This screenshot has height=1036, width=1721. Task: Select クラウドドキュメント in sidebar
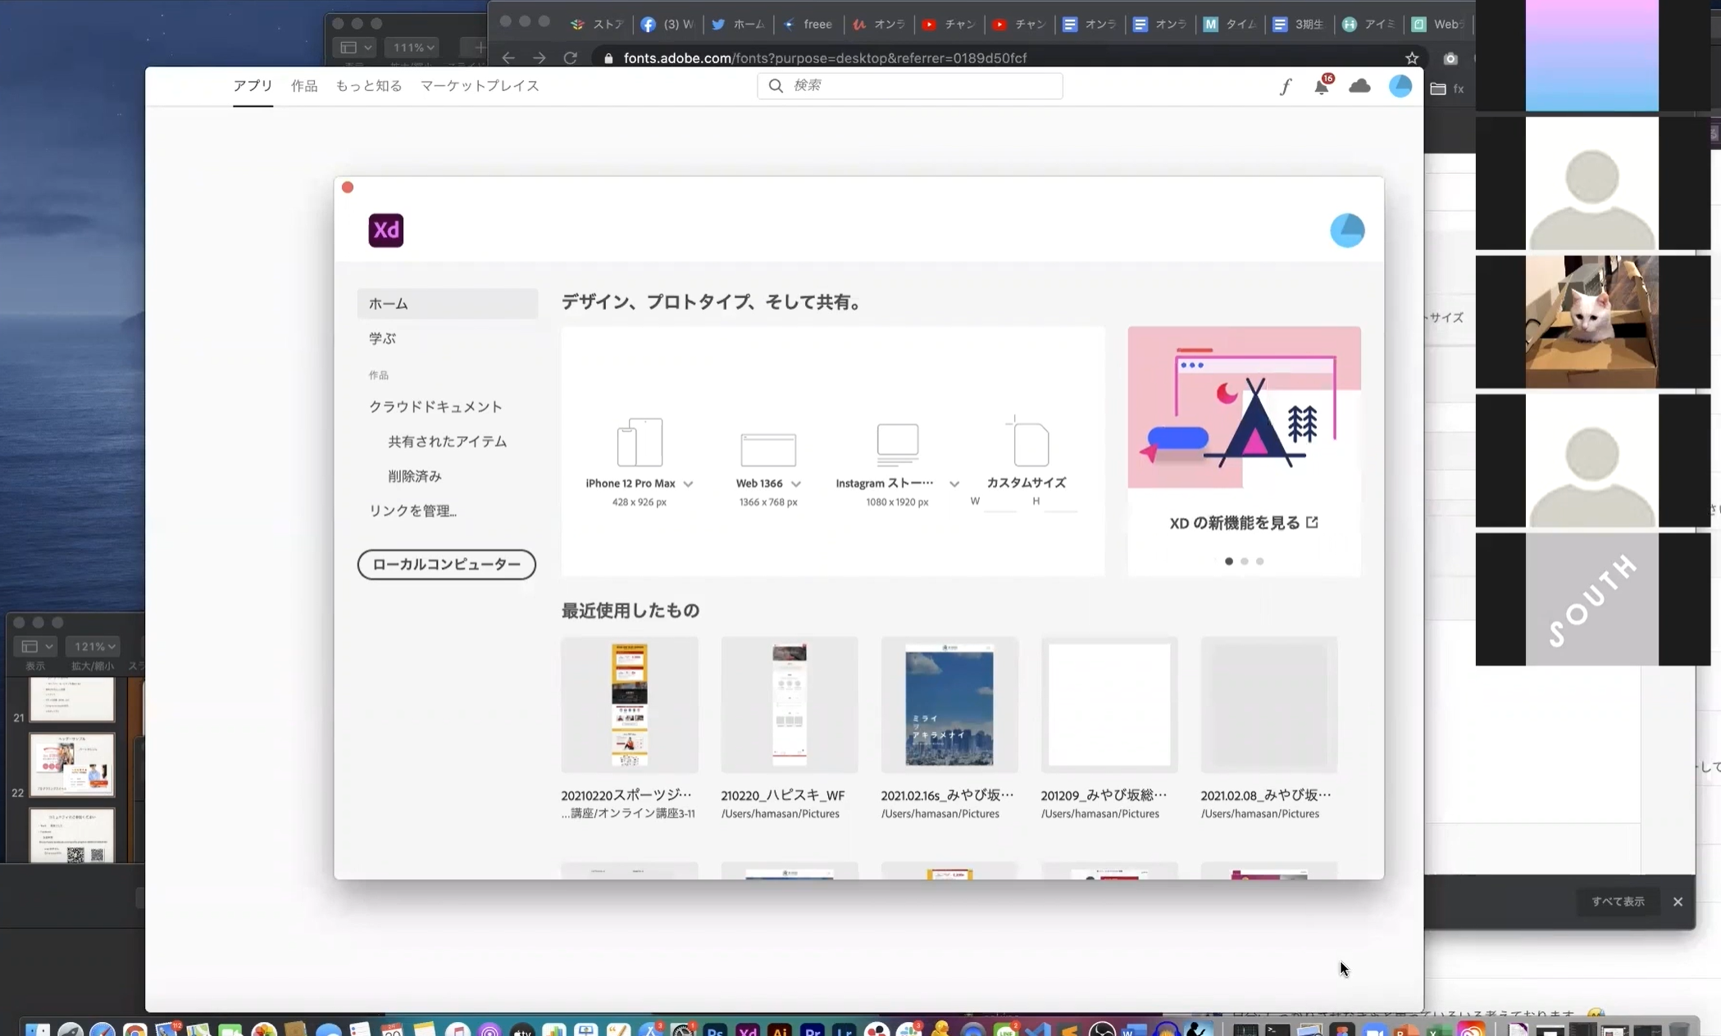pos(435,407)
